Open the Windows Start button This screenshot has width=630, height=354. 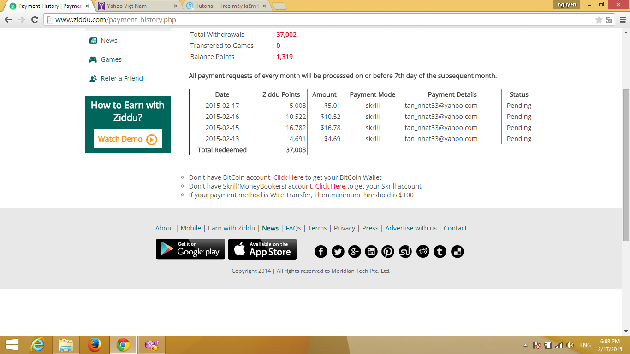point(11,345)
